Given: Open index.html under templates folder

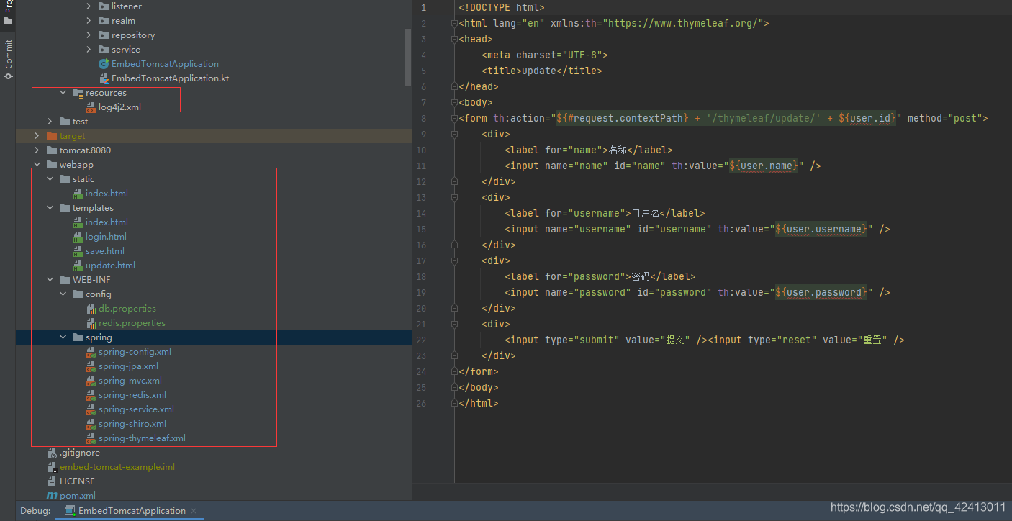Looking at the screenshot, I should click(x=107, y=222).
